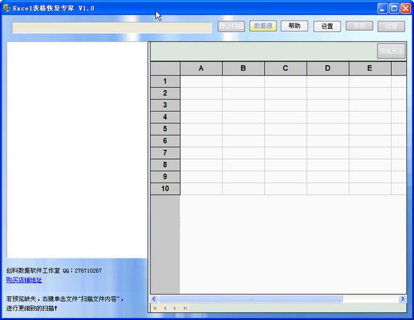Close the Excel表格恢复专家 window

[x=406, y=8]
